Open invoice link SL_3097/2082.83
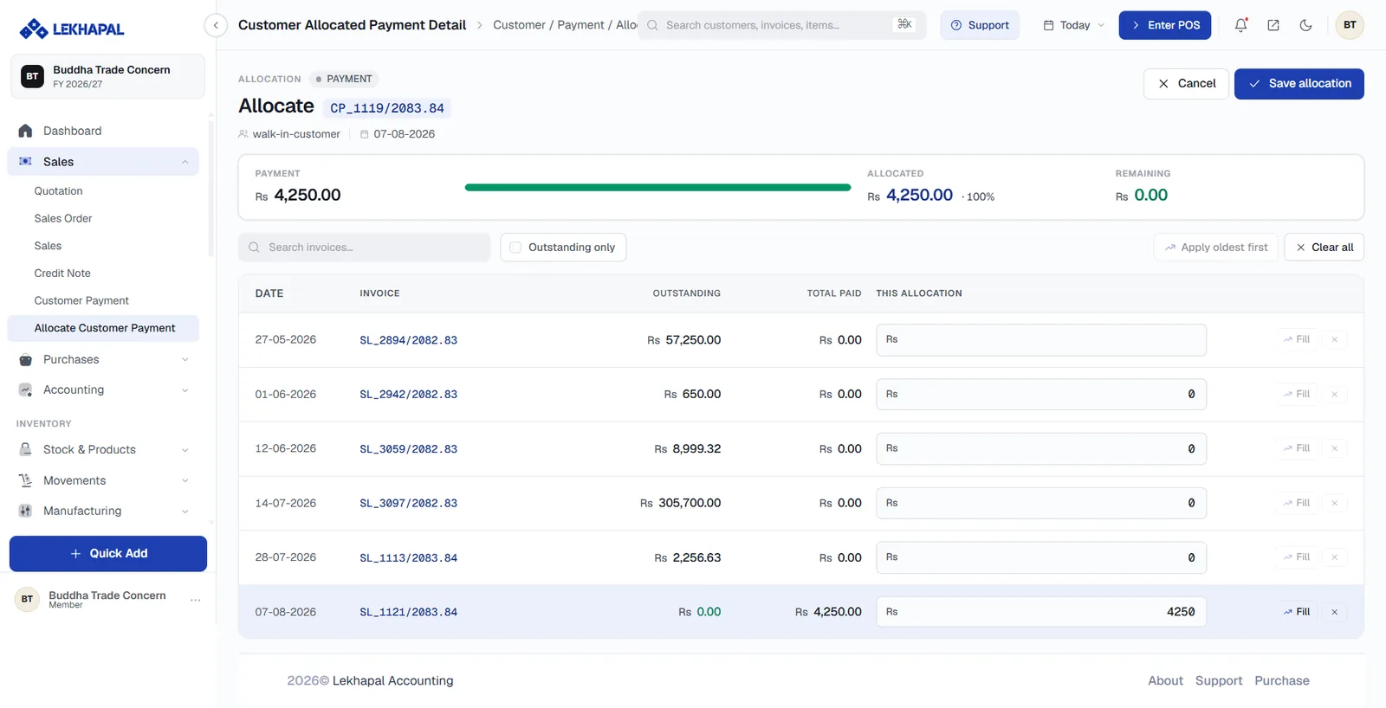Screen dimensions: 1386x708 [x=408, y=503]
